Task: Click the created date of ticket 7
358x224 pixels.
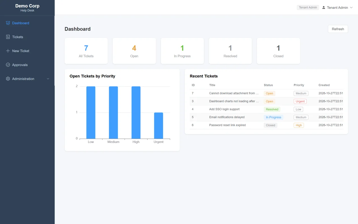Action: click(331, 93)
